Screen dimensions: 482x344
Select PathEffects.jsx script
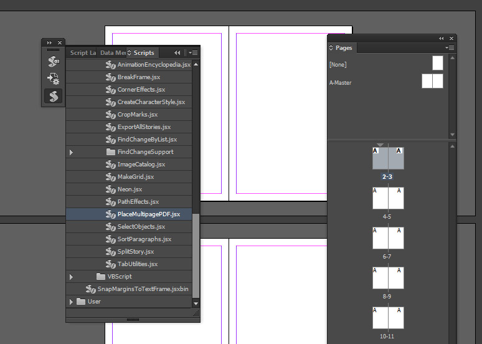(129, 202)
